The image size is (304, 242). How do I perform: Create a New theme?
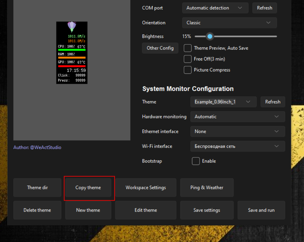[x=88, y=210]
